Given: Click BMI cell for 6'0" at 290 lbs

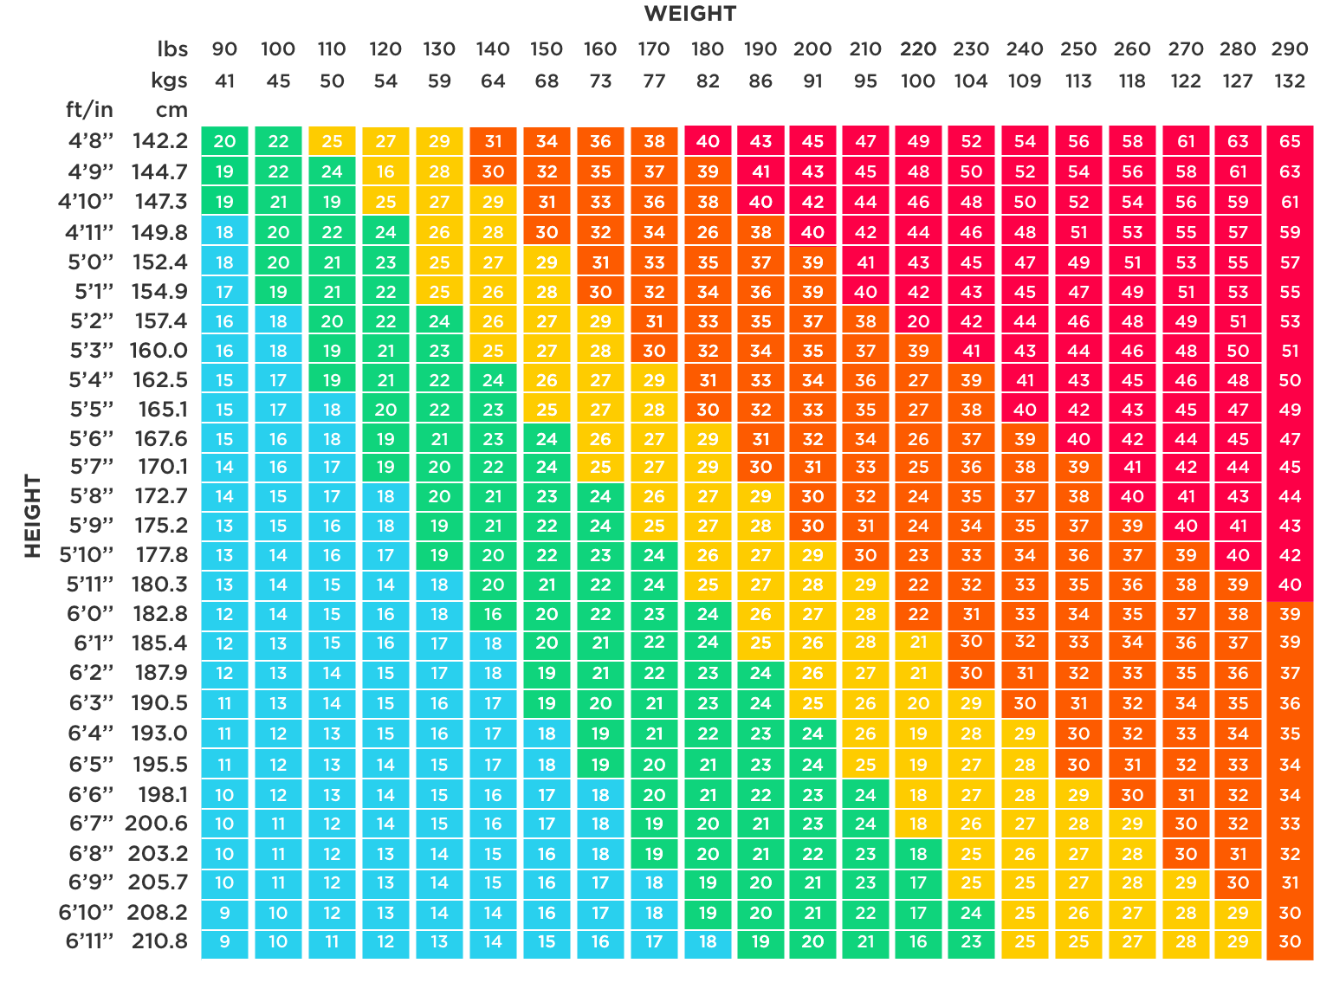Looking at the screenshot, I should 1290,614.
